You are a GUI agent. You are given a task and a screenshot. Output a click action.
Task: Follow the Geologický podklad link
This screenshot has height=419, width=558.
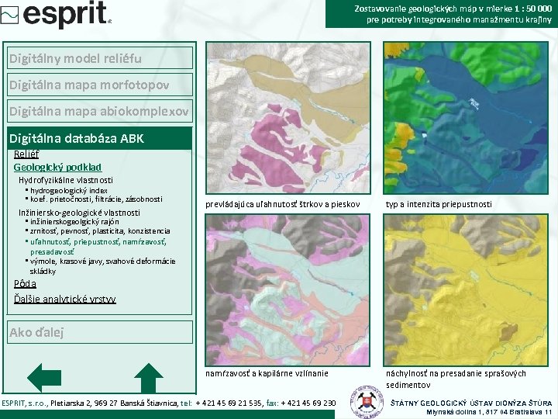[57, 167]
